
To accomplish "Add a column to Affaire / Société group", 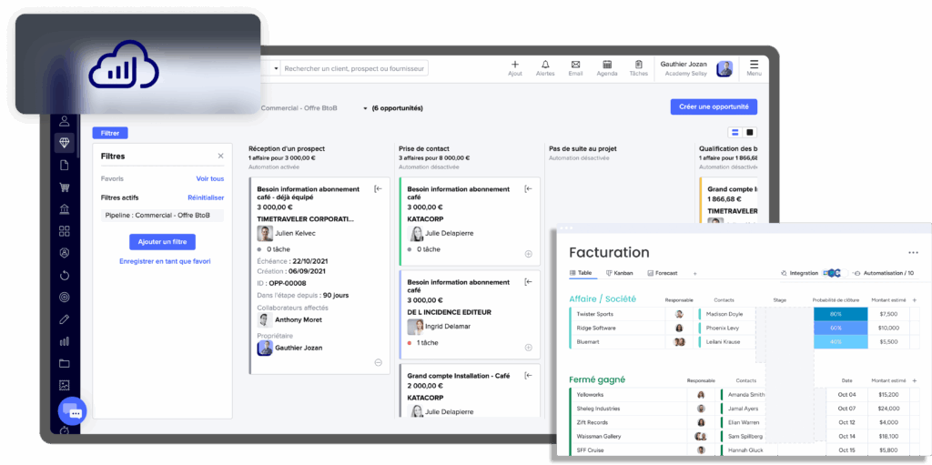I will pos(914,300).
